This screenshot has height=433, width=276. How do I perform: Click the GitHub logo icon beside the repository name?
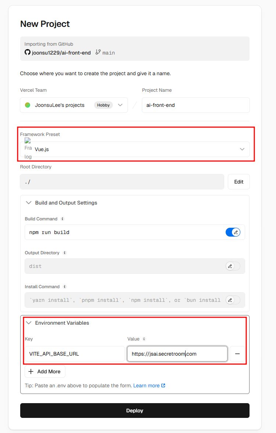pyautogui.click(x=27, y=52)
